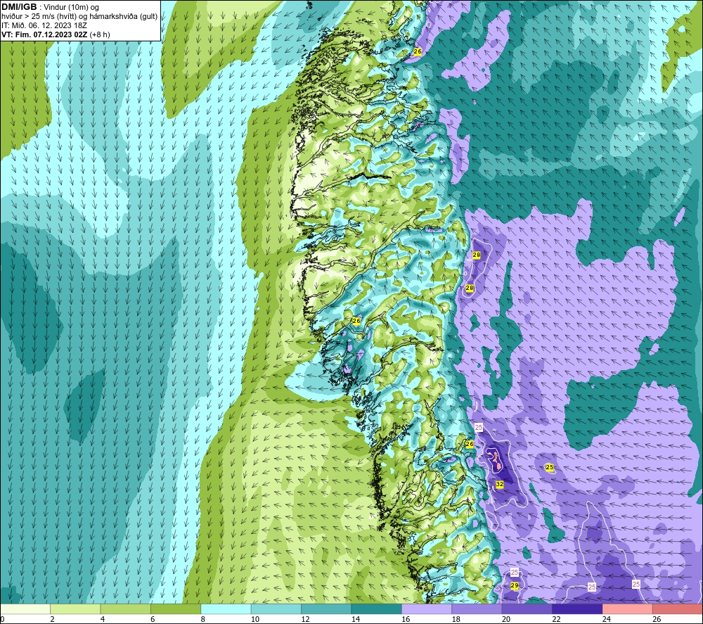Click the 'IT: Mið. 06. 12. 2023 18Z' line
This screenshot has height=624, width=703.
tap(44, 25)
